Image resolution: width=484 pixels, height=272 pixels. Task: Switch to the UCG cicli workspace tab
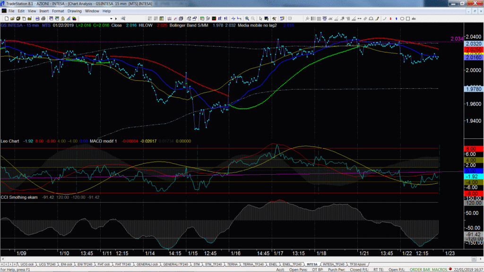[x=27, y=264]
